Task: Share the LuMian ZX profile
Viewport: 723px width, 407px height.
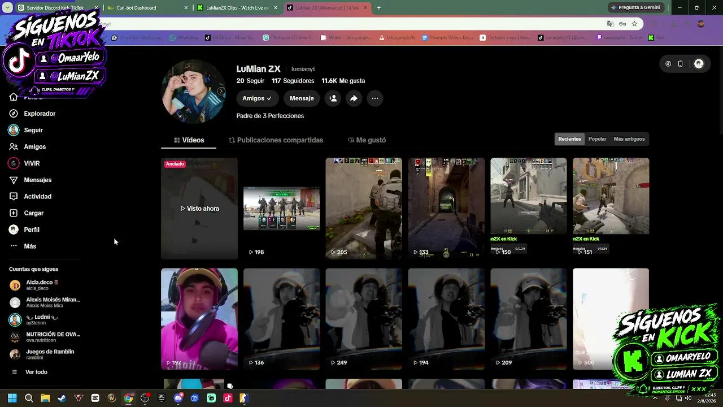Action: point(354,98)
